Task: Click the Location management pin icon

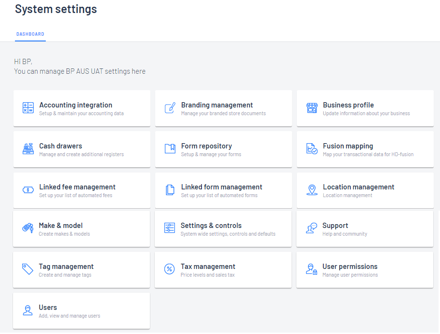Action: point(312,190)
